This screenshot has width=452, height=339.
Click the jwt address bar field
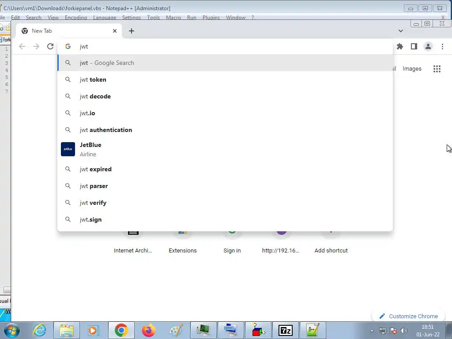(x=225, y=46)
